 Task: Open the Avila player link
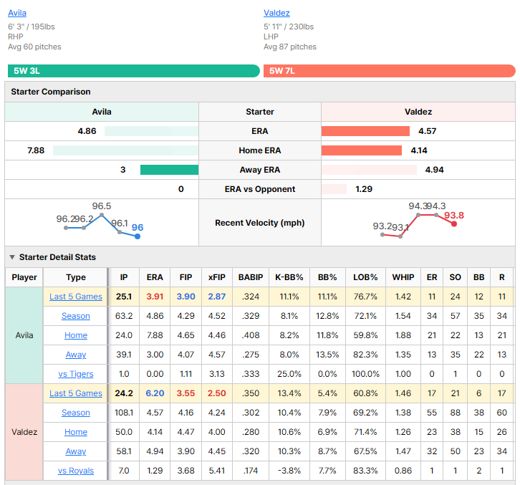[x=17, y=13]
